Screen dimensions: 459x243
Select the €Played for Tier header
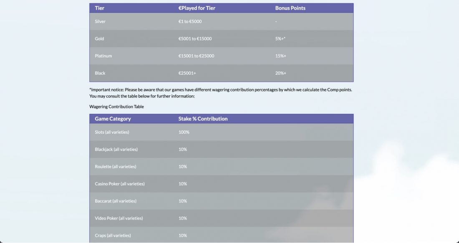pos(197,8)
